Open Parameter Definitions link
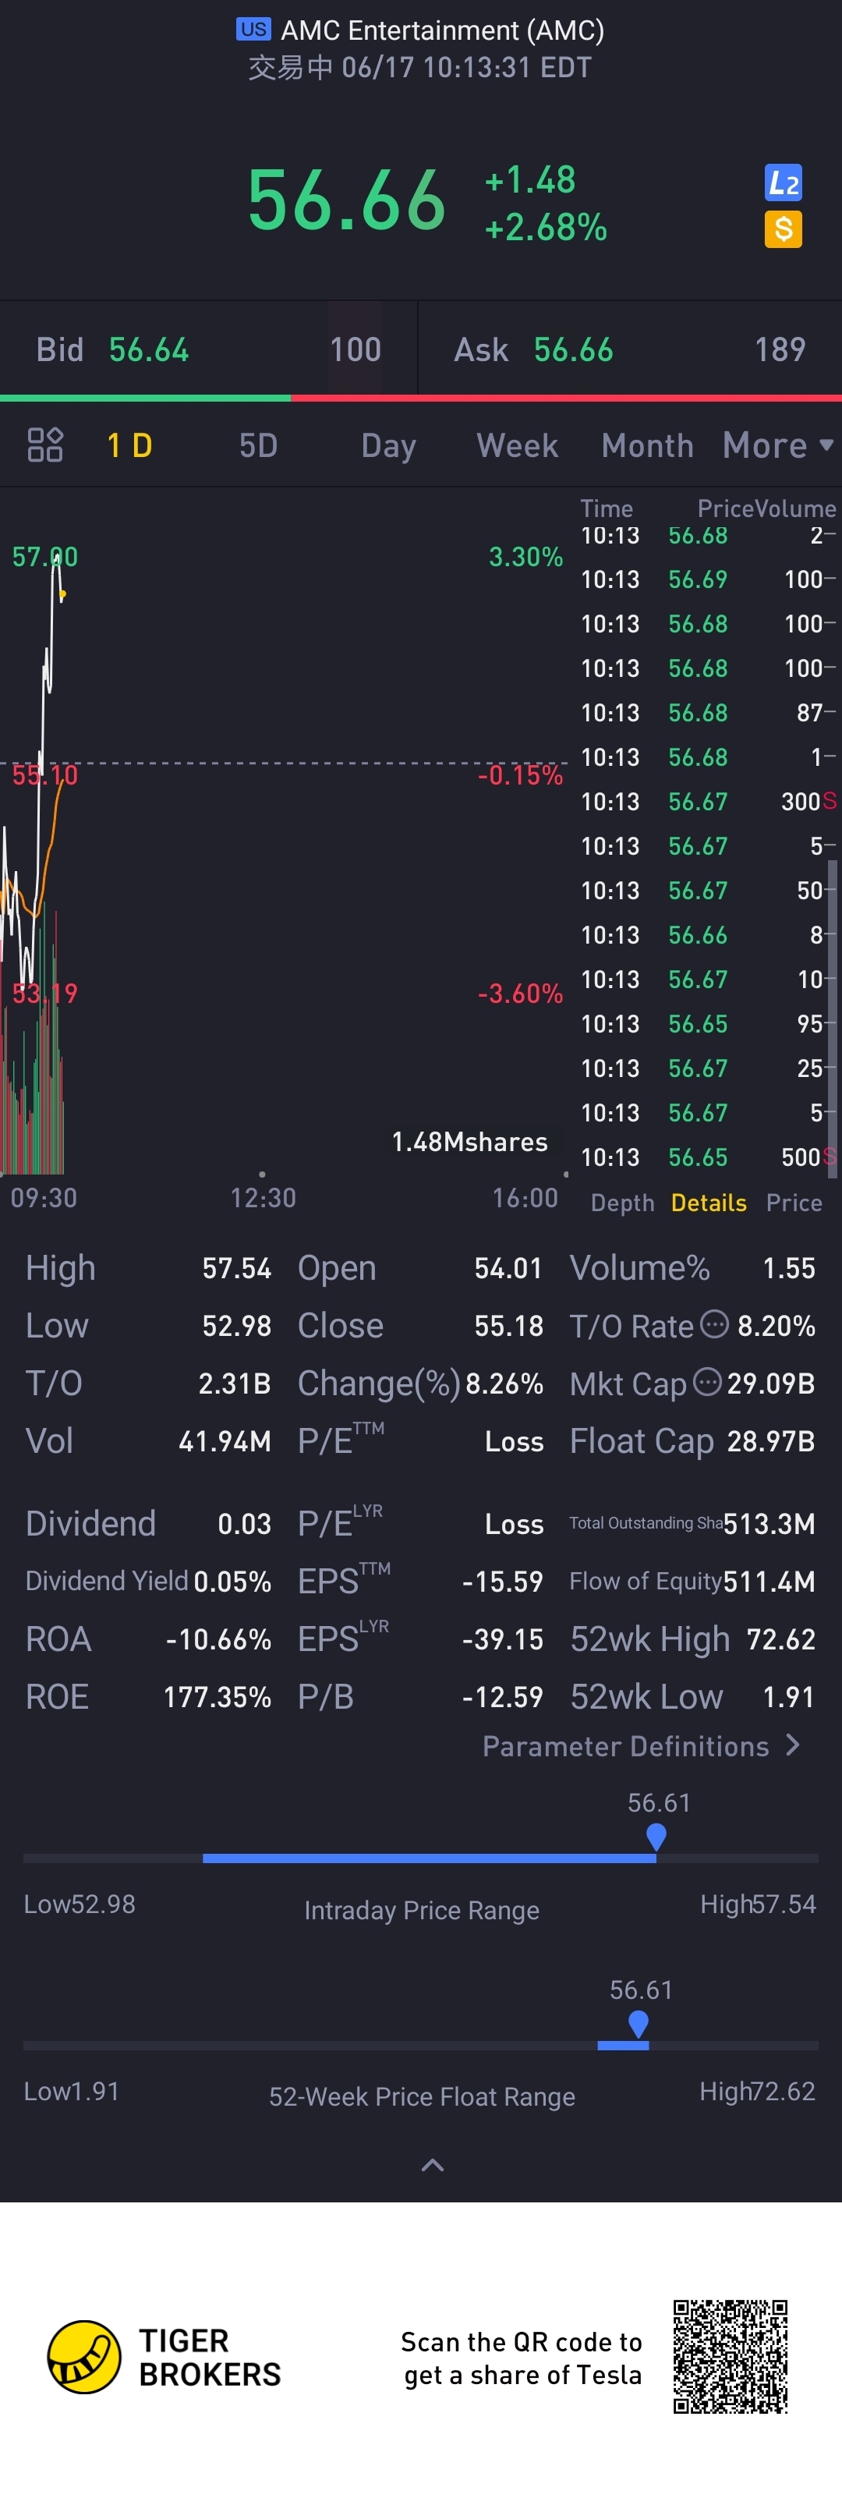This screenshot has height=2512, width=842. pos(641,1746)
